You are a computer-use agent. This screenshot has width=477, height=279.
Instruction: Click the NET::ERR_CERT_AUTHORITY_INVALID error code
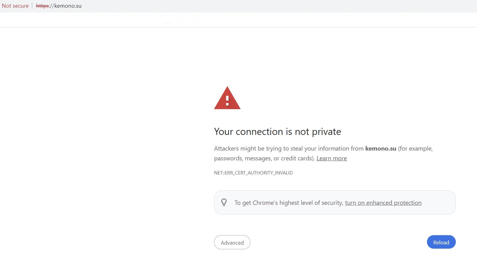coord(253,173)
